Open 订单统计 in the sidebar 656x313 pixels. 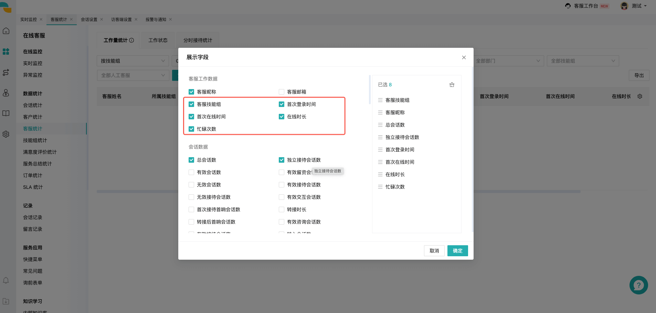(x=33, y=175)
